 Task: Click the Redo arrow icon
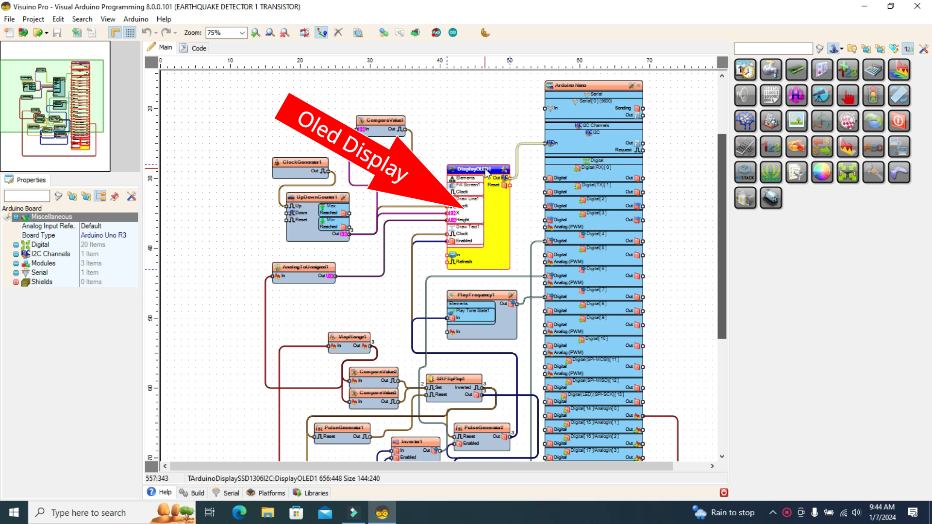tap(166, 33)
